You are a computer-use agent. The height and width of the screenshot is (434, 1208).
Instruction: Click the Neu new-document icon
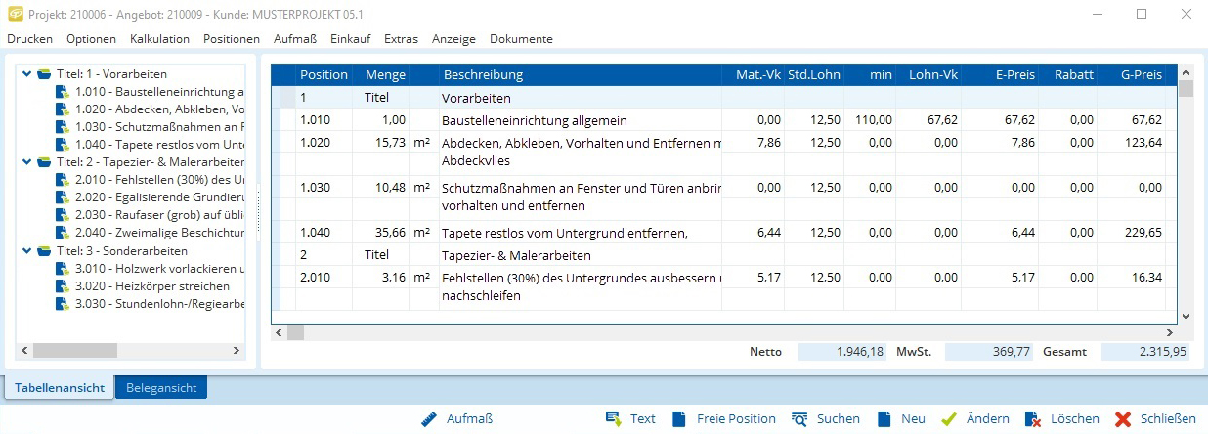point(884,418)
